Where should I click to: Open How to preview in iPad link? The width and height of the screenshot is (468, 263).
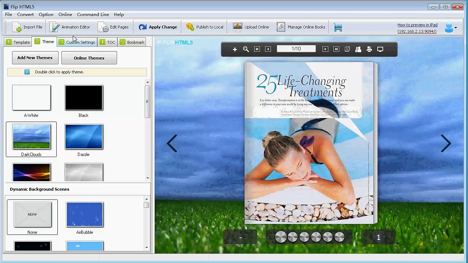click(417, 25)
